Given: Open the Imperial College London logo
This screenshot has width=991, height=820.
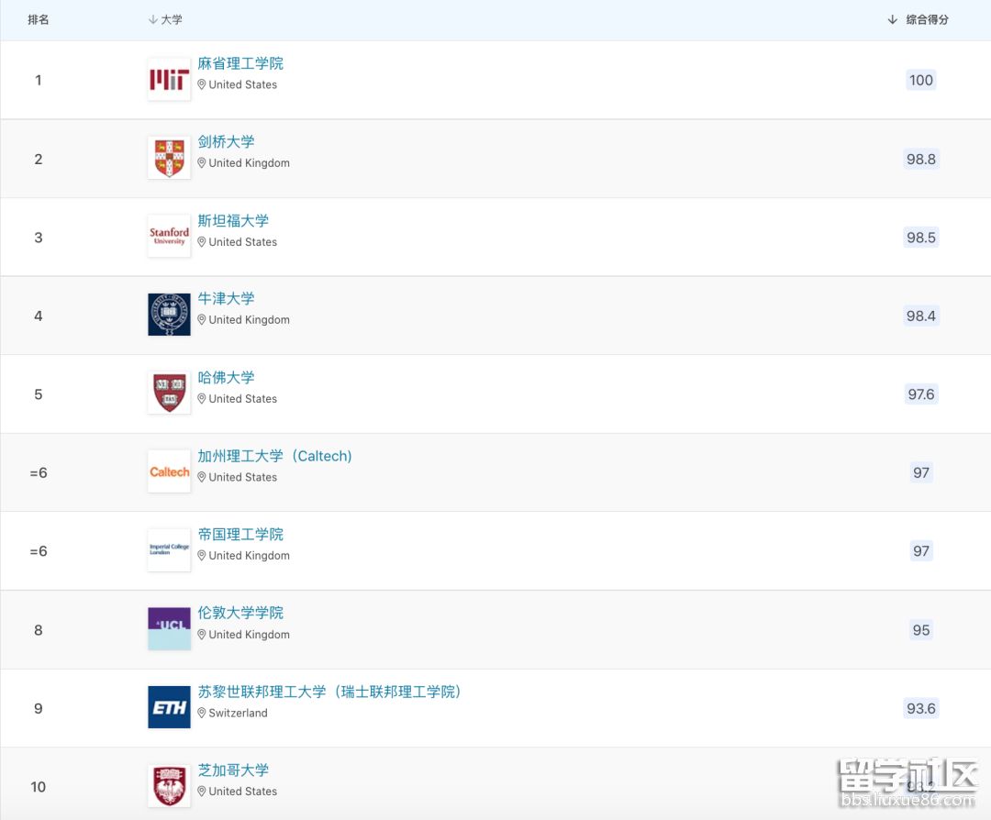Looking at the screenshot, I should [169, 550].
